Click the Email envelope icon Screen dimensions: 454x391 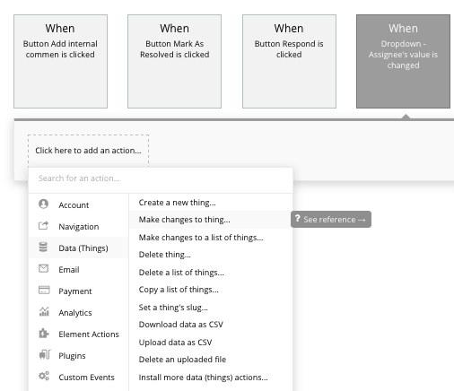43,268
